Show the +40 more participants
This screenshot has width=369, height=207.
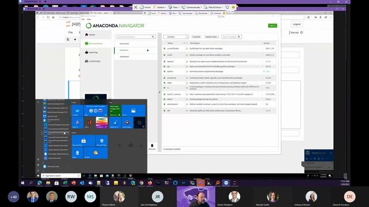click(x=13, y=197)
